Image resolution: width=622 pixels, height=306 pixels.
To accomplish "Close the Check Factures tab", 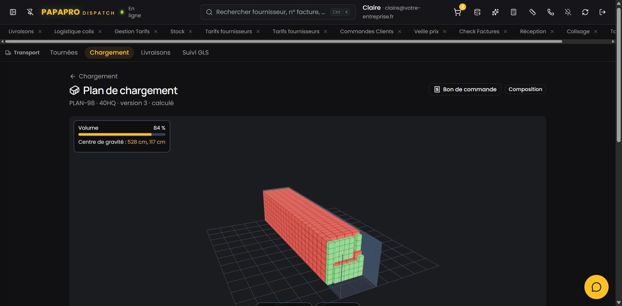I will click(505, 32).
